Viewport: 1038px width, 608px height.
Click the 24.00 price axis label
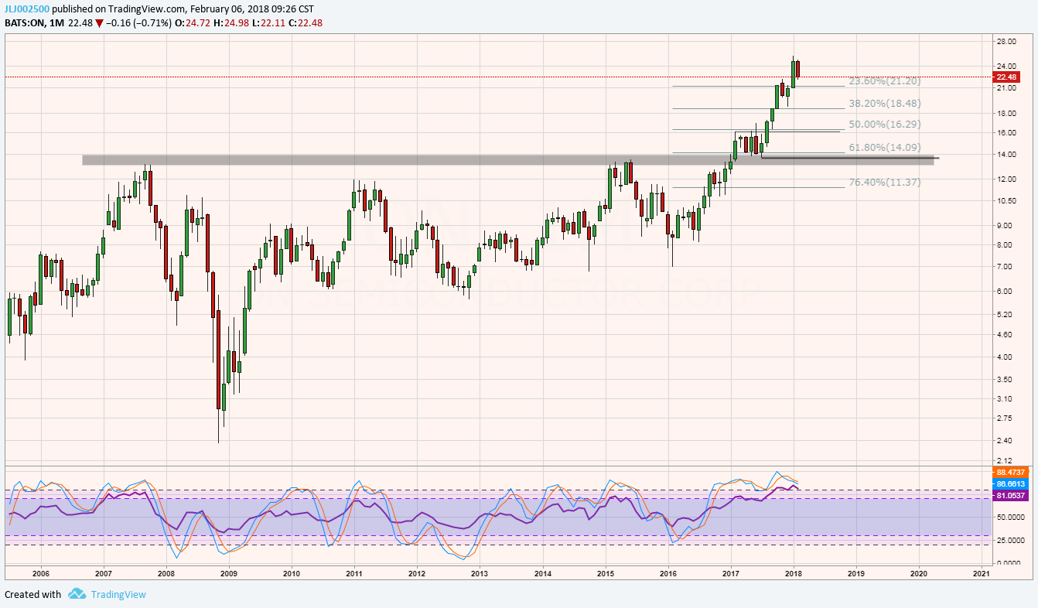pos(1006,66)
